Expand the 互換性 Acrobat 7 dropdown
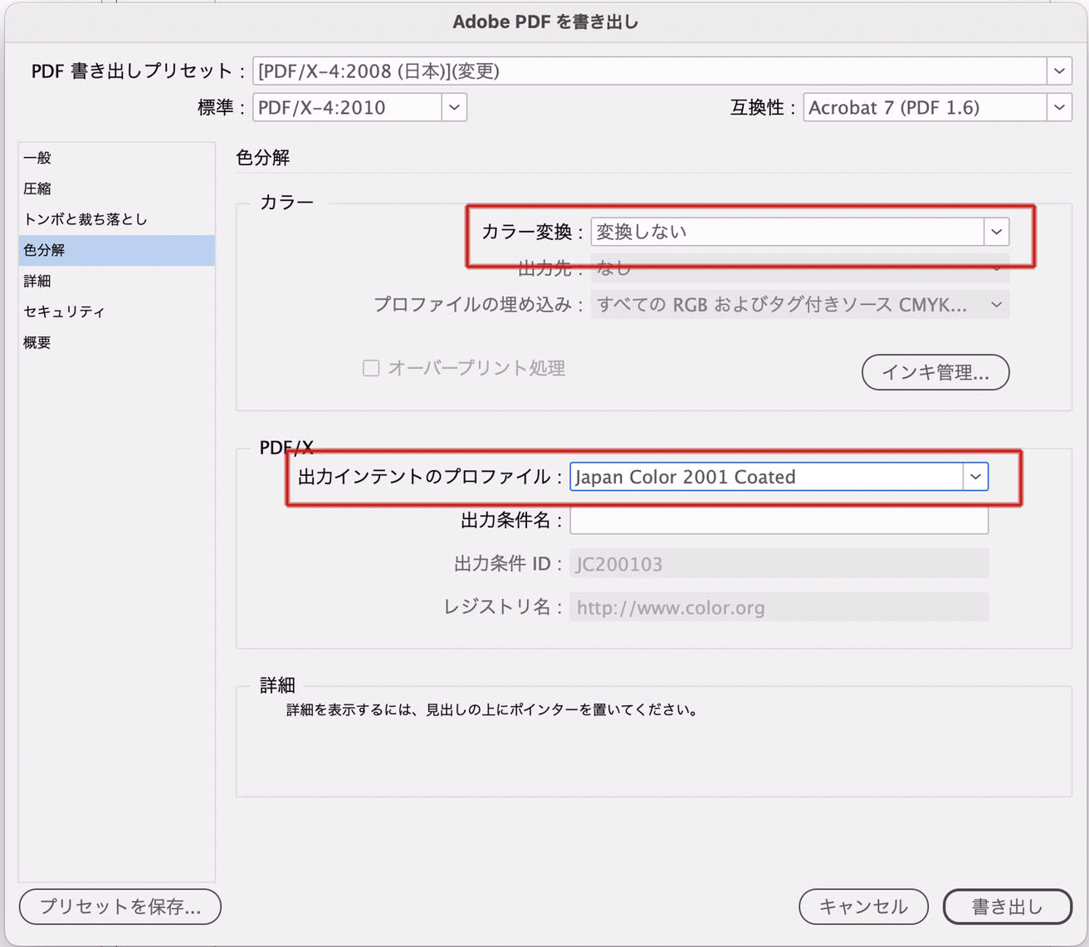The height and width of the screenshot is (947, 1089). [1058, 107]
